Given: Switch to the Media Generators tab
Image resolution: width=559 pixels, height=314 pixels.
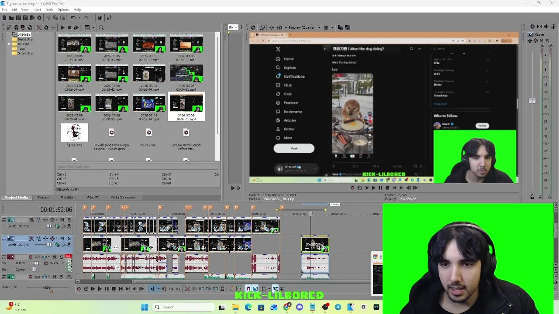Looking at the screenshot, I should [x=123, y=198].
